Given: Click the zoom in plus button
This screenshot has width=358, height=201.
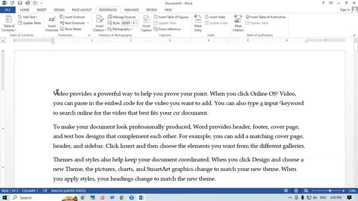Looking at the screenshot, I should point(343,191).
